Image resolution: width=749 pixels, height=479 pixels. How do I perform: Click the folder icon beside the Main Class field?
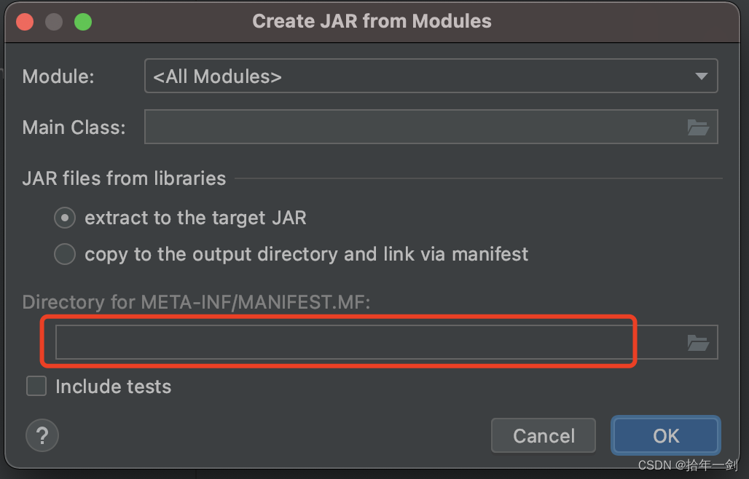click(x=699, y=127)
